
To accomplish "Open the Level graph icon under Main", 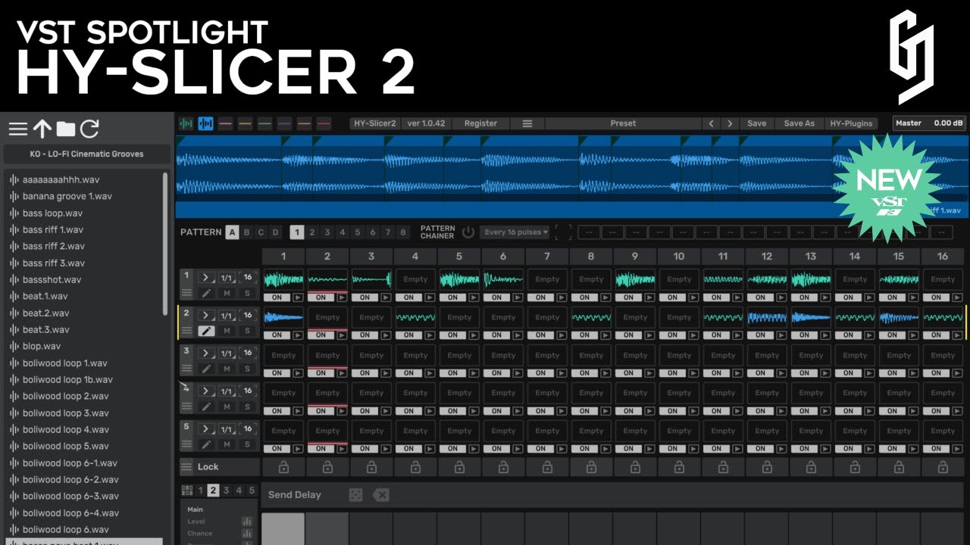I will [x=247, y=522].
